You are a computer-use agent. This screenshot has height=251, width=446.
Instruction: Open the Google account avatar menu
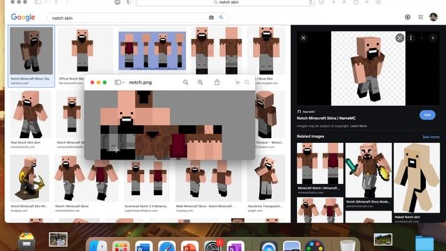point(433,17)
